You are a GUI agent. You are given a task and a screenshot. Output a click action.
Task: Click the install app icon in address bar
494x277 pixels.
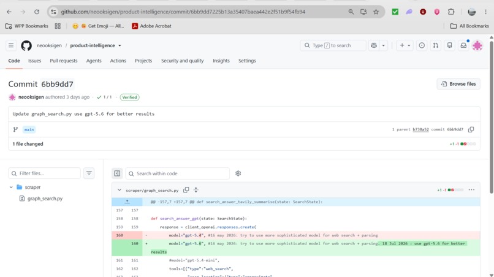(x=363, y=12)
